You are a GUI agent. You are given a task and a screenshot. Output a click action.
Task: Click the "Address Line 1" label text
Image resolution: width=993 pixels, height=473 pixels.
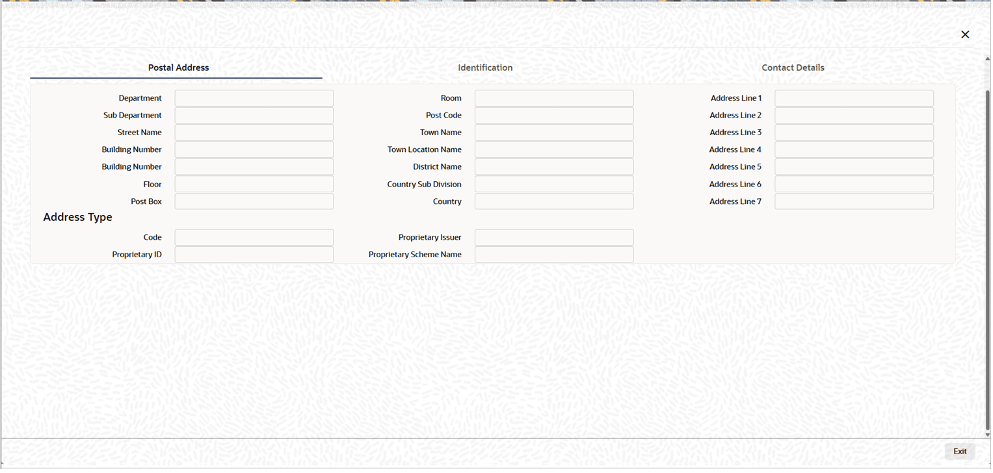point(736,98)
